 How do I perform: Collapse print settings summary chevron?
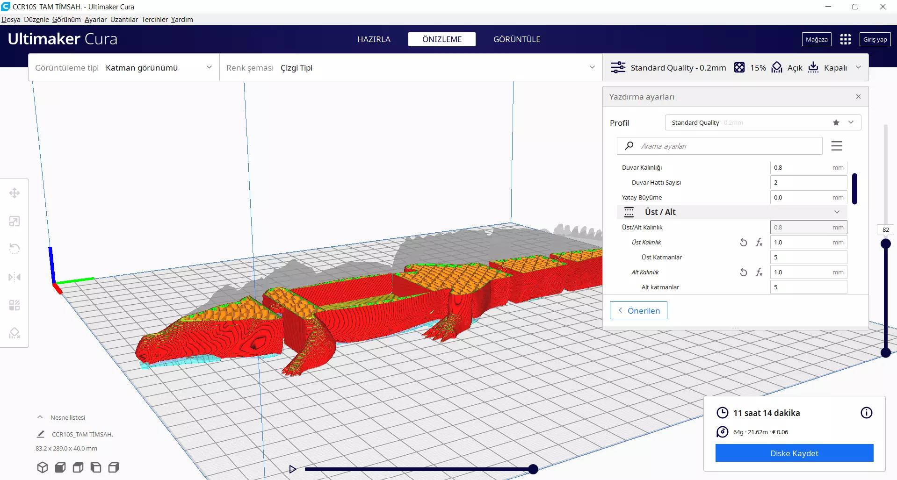pos(858,67)
